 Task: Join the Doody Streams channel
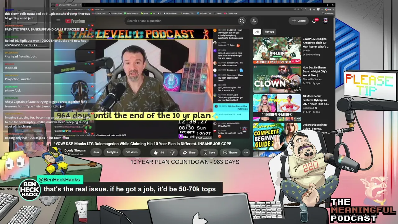(x=96, y=152)
